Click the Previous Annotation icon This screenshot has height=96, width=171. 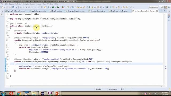pos(119,7)
